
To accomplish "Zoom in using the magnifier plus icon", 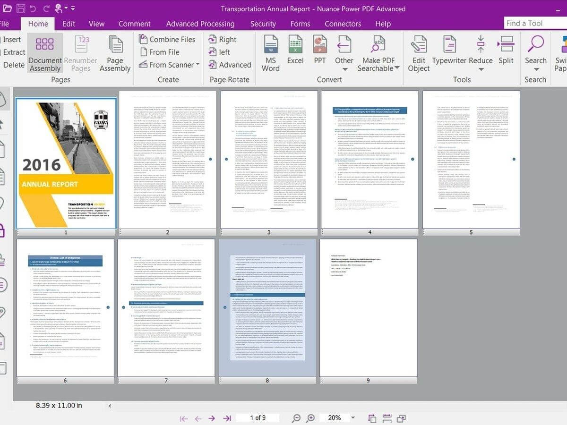I will 310,417.
